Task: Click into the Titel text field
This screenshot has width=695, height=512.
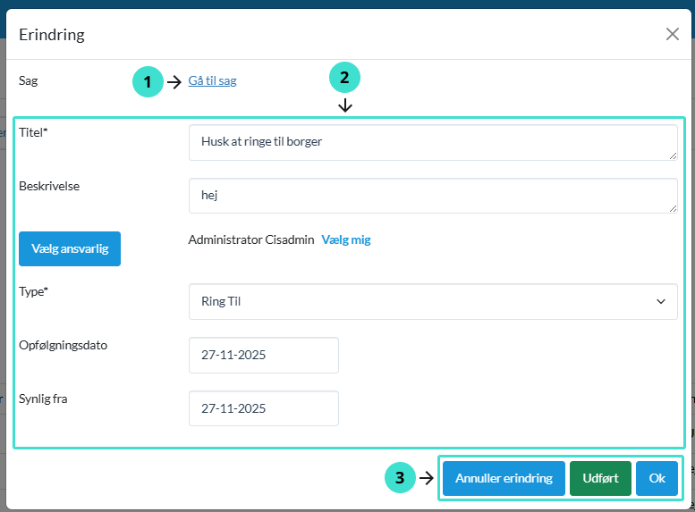Action: coord(432,142)
